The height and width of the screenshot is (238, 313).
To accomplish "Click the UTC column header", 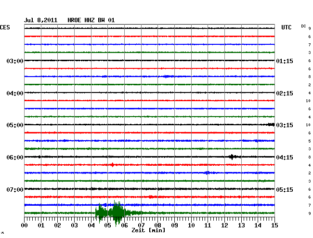I will (x=286, y=27).
